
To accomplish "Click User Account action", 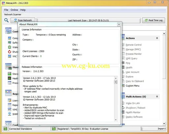I will (132, 72).
